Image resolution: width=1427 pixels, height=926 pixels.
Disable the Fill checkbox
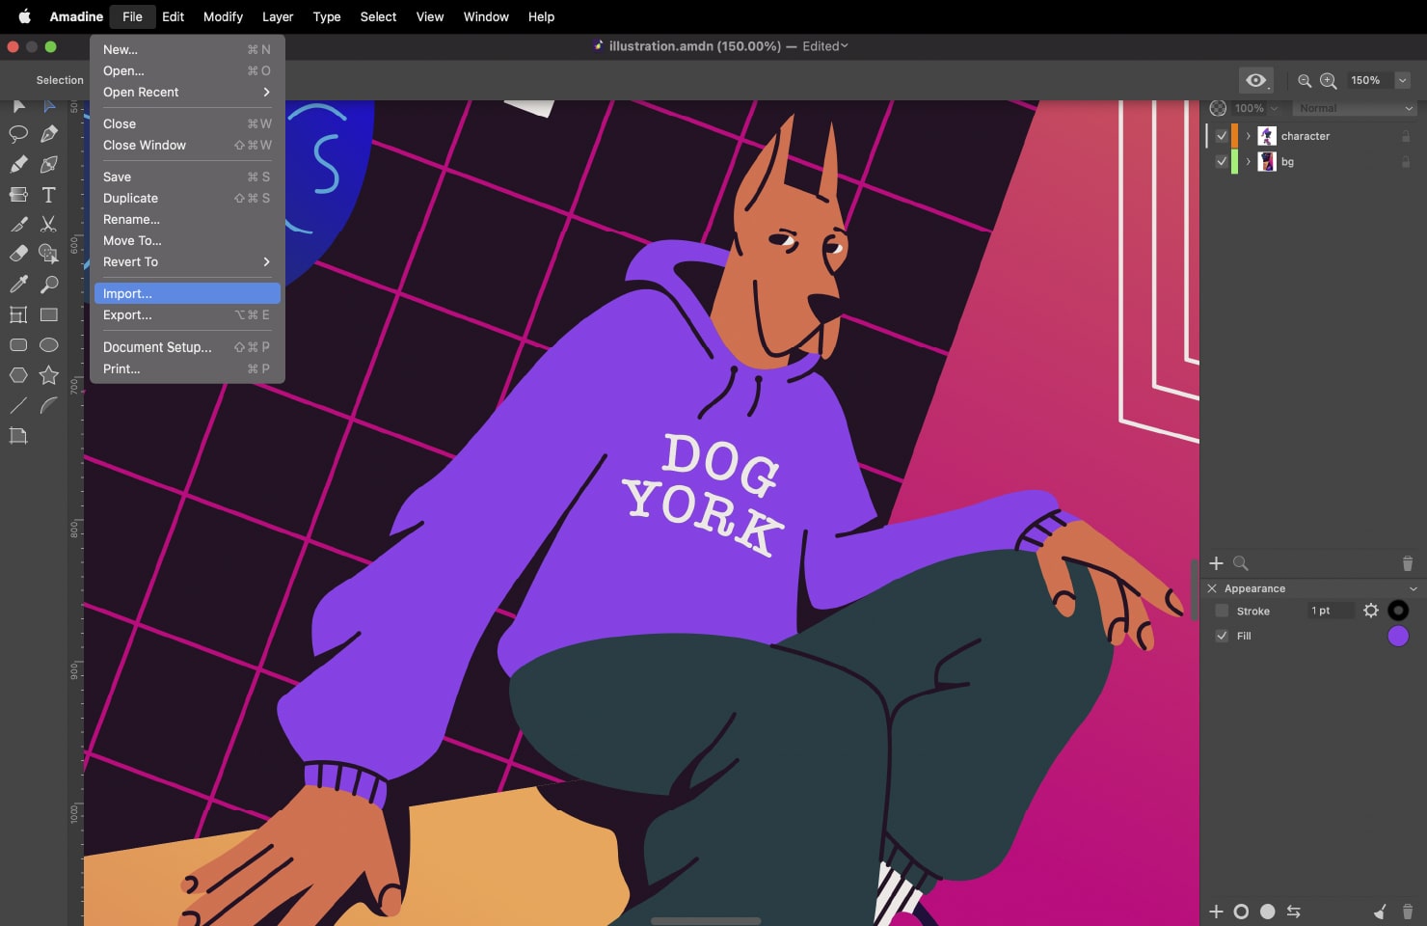tap(1222, 636)
